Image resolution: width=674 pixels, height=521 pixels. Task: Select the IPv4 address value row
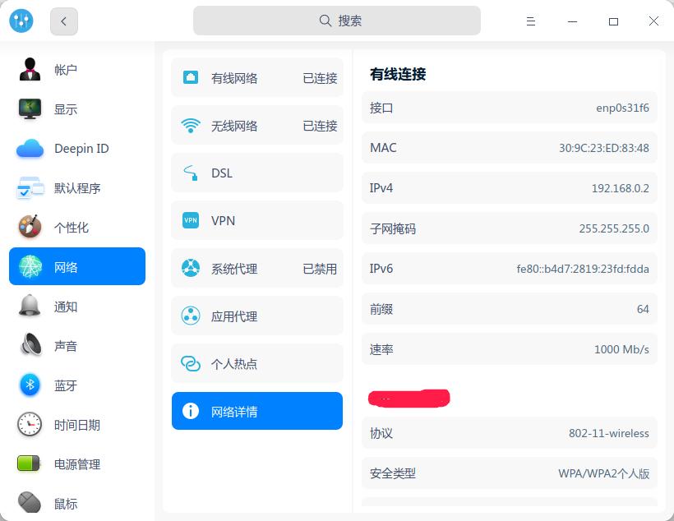[x=508, y=187]
